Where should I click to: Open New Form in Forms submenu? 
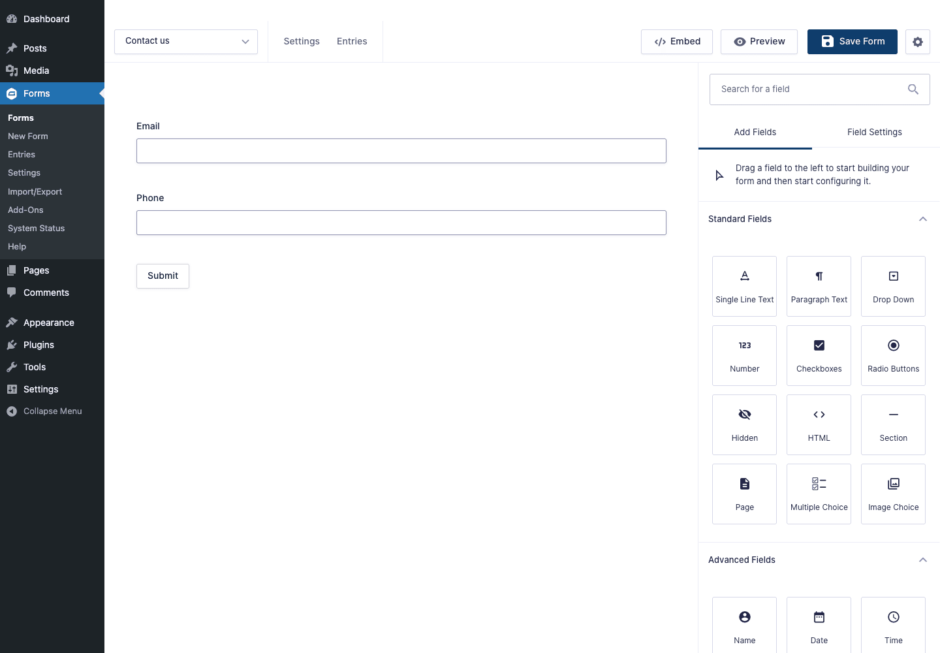click(x=52, y=136)
